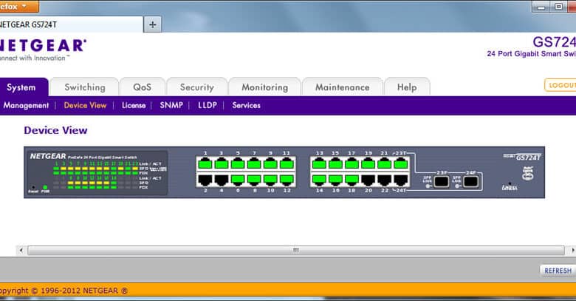The width and height of the screenshot is (576, 301).
Task: Select Device View in the submenu bar
Action: point(85,105)
